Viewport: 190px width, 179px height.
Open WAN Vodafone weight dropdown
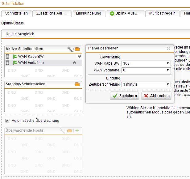click(146, 70)
